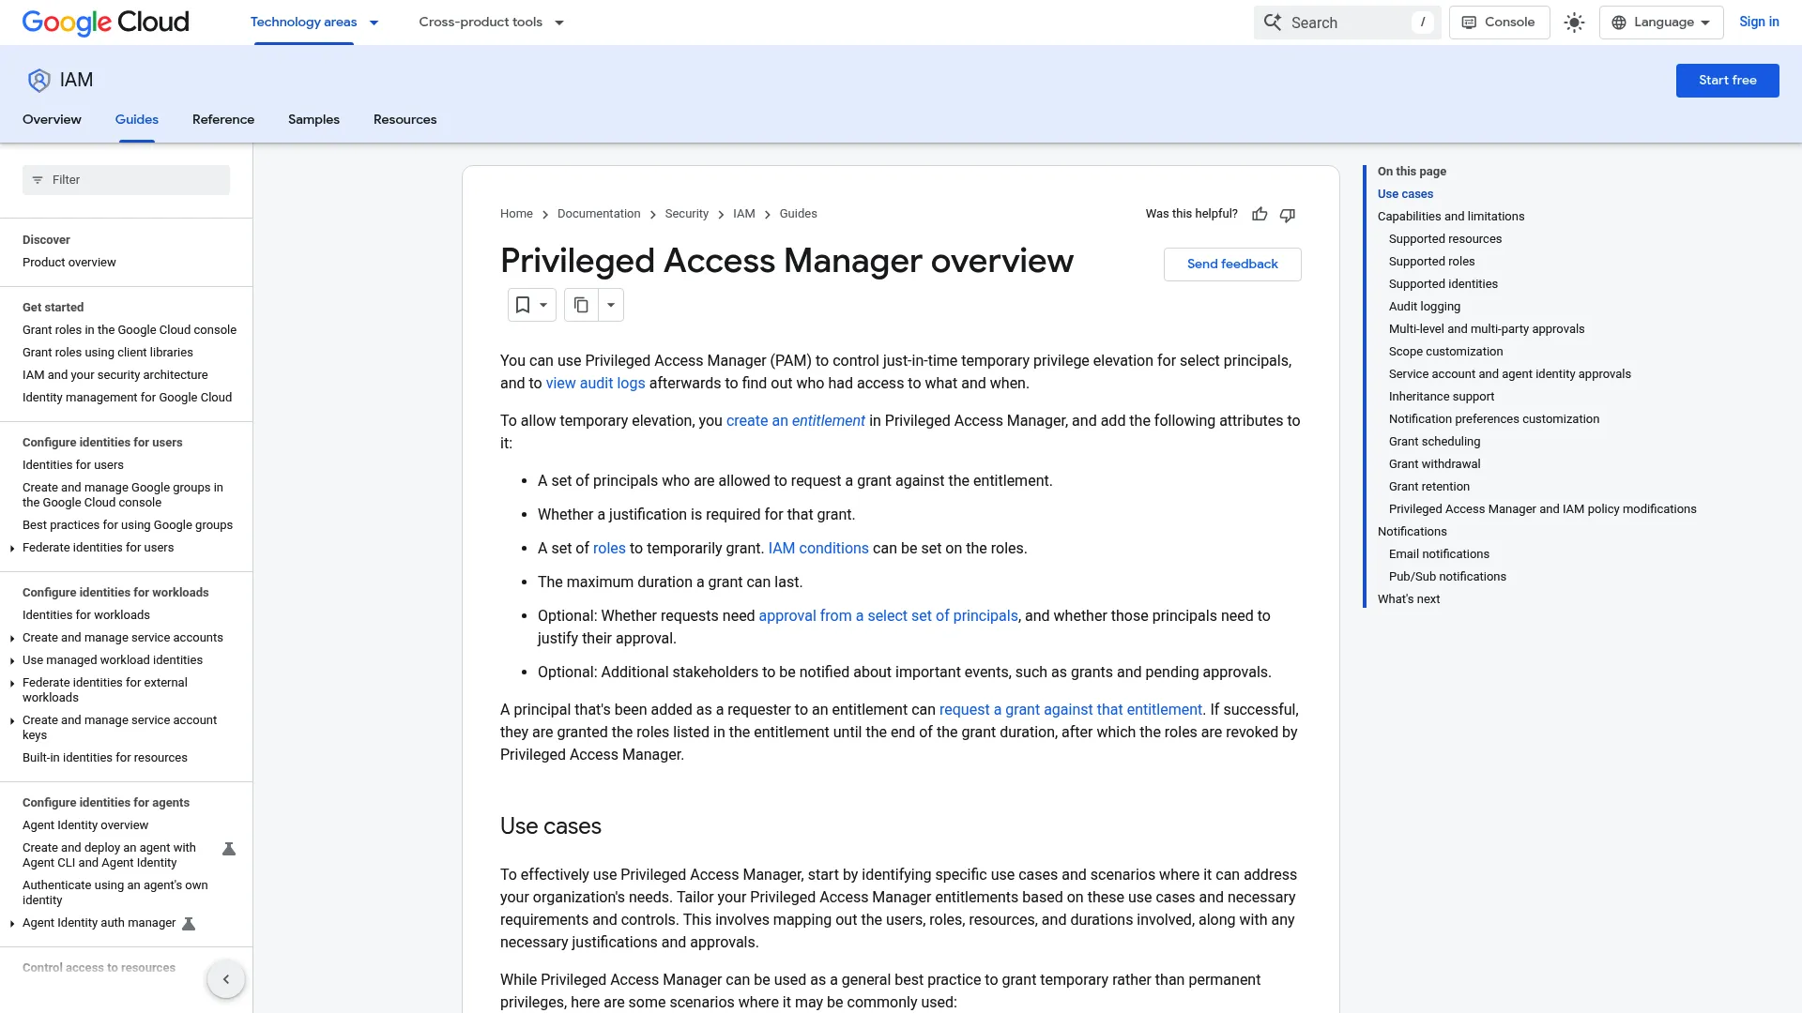This screenshot has width=1802, height=1013.
Task: Click Security in the breadcrumb
Action: [x=686, y=214]
